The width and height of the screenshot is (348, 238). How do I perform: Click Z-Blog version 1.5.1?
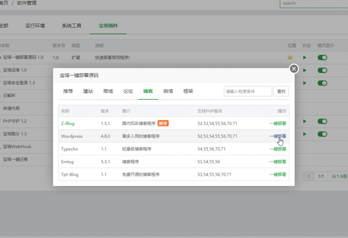[105, 124]
